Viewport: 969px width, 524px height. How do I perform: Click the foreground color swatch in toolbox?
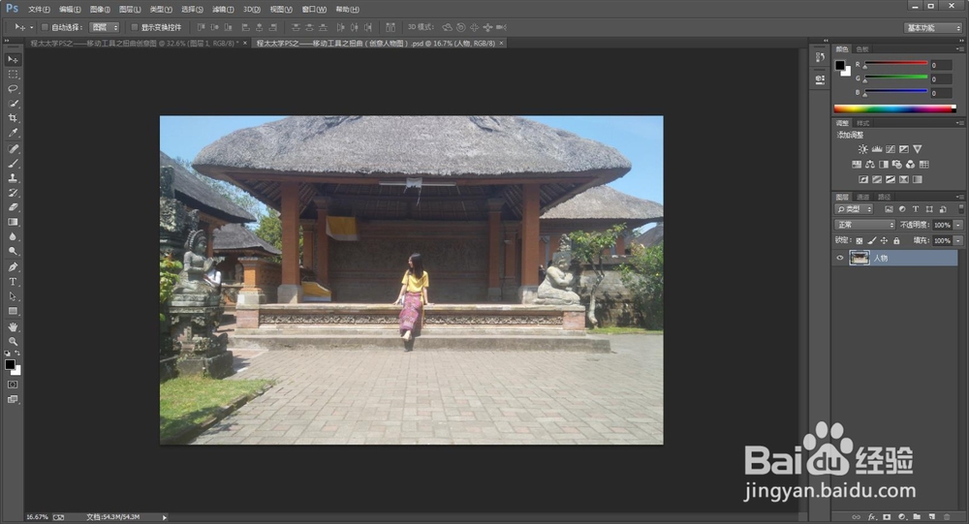(10, 364)
